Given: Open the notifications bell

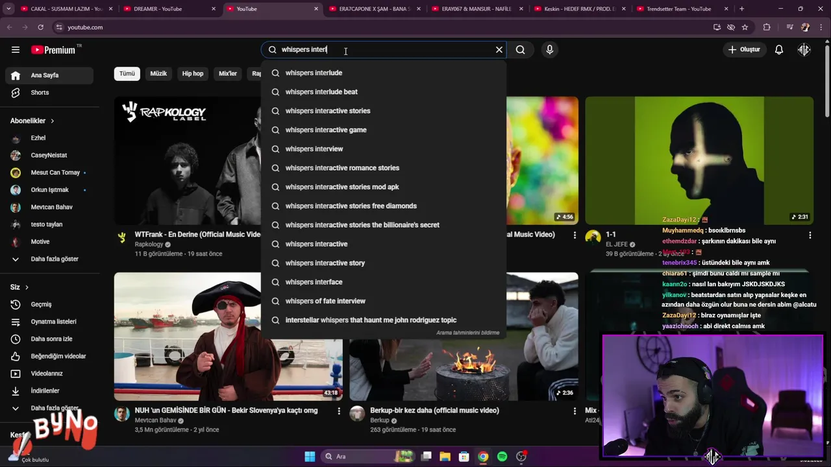Looking at the screenshot, I should [x=779, y=50].
